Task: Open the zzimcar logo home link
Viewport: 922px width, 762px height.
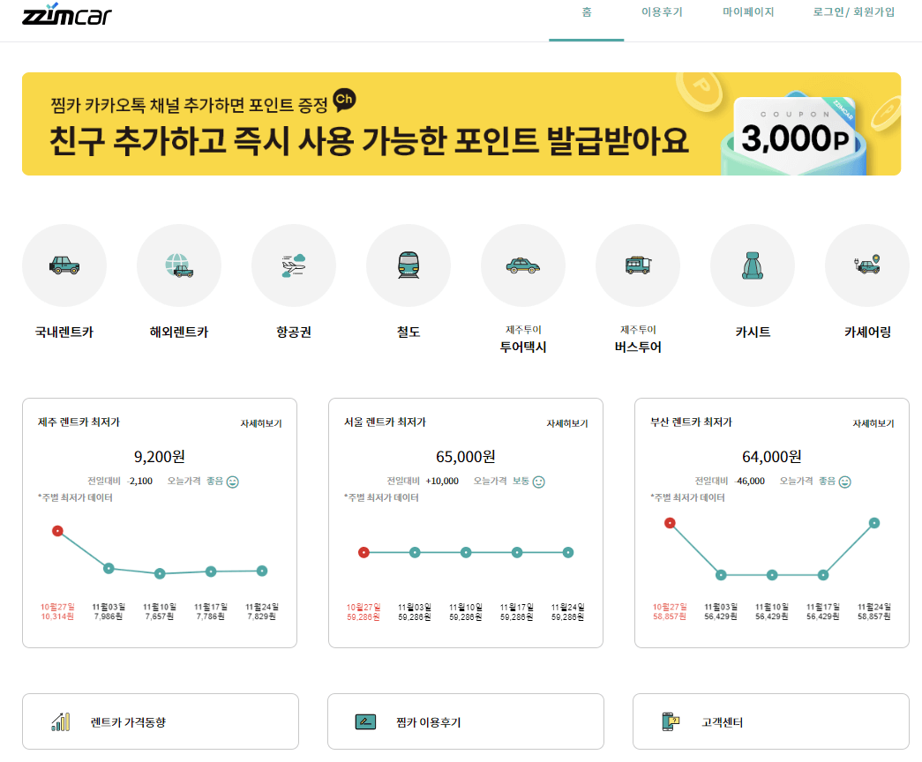Action: pos(66,14)
